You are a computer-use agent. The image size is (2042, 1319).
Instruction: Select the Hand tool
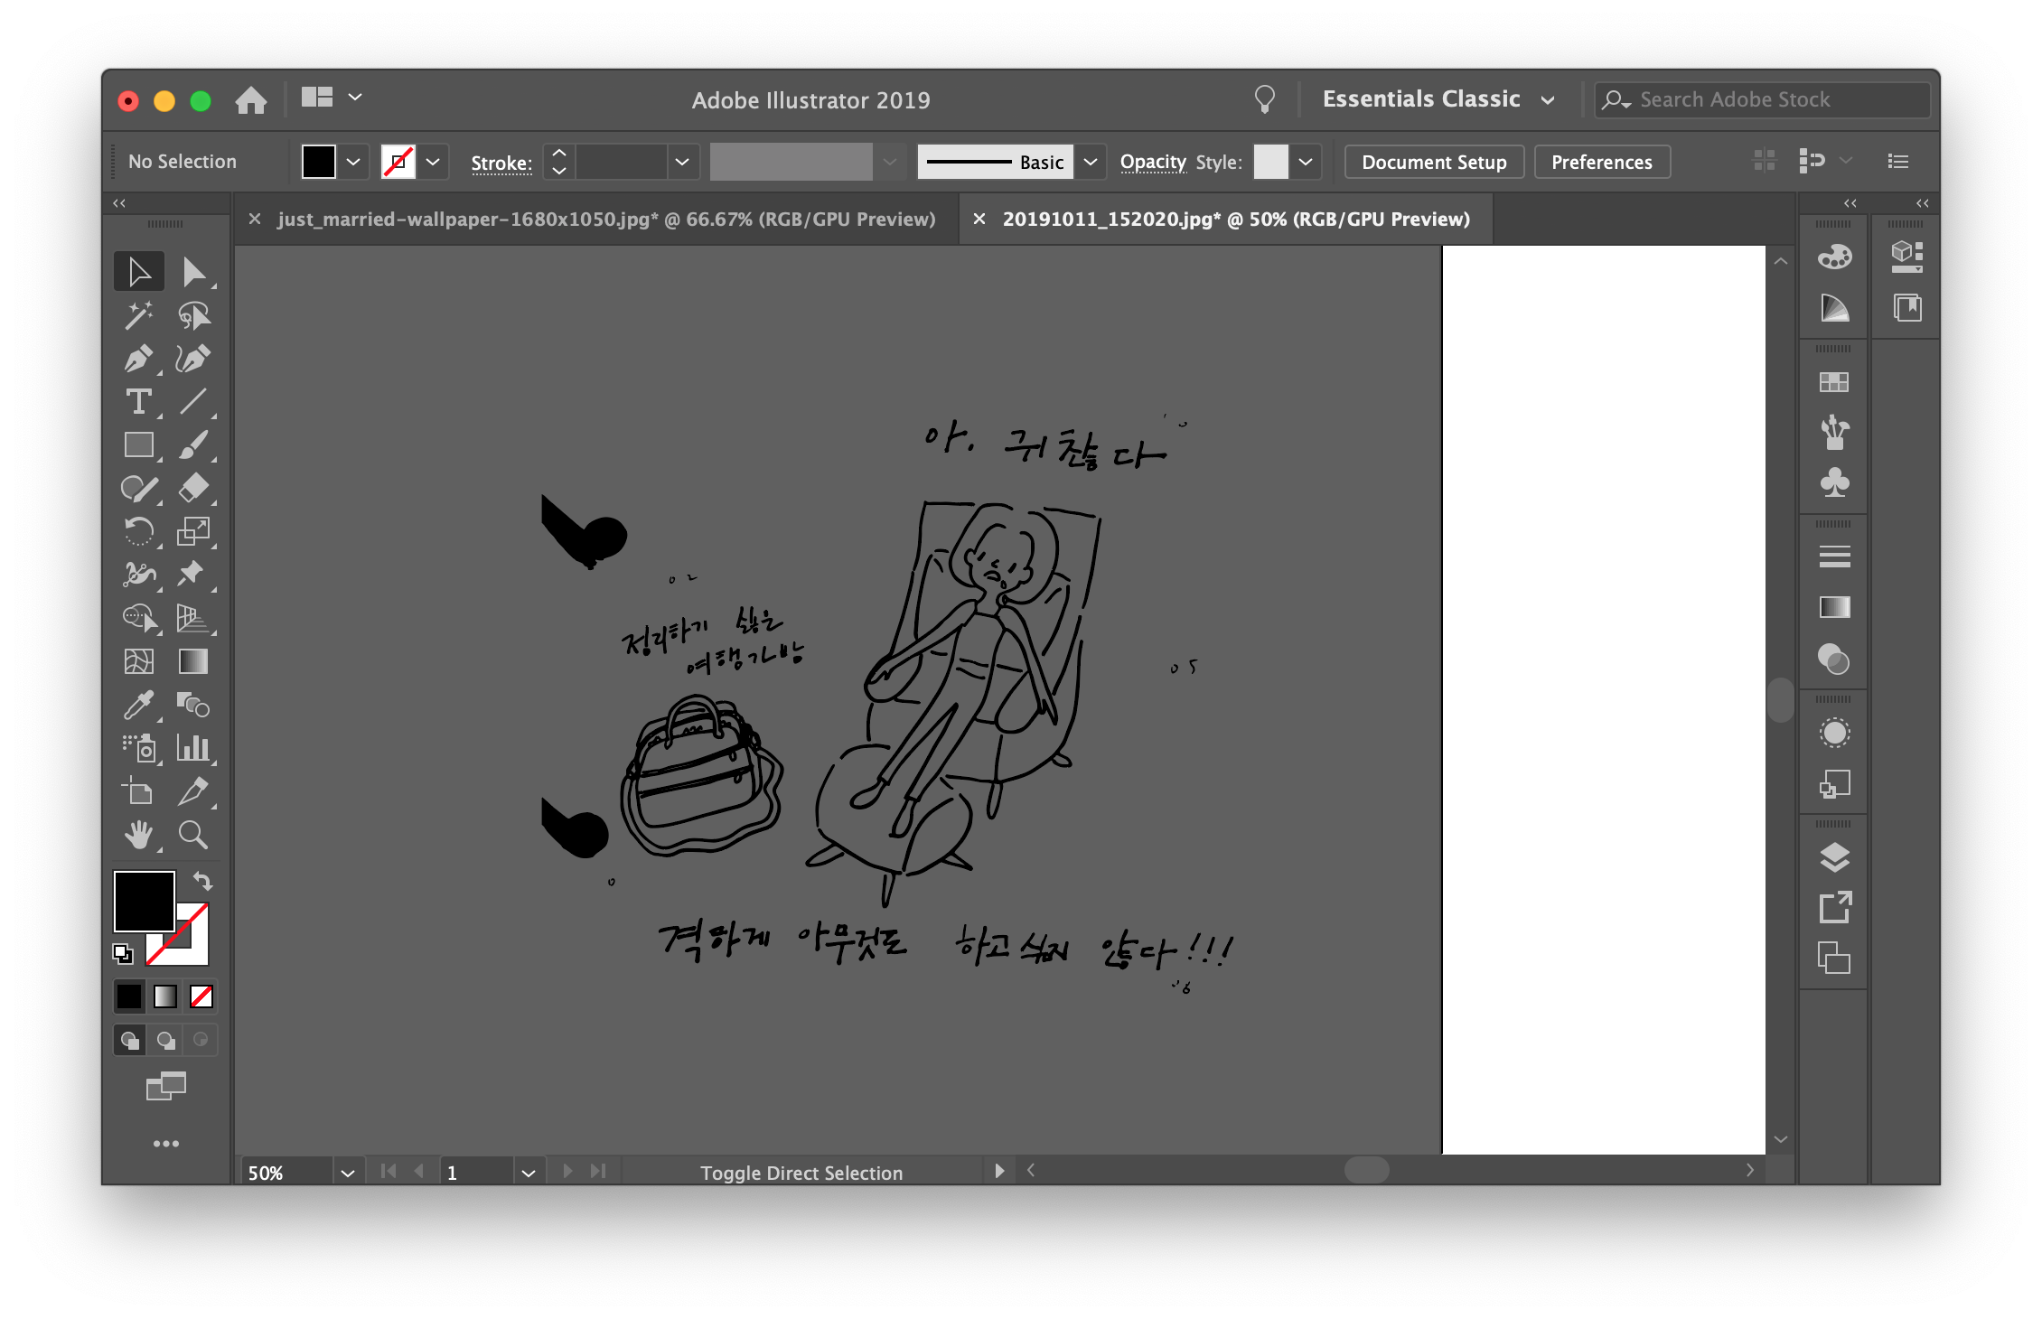point(137,835)
